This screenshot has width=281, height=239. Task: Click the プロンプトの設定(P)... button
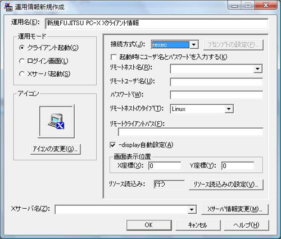pos(233,45)
